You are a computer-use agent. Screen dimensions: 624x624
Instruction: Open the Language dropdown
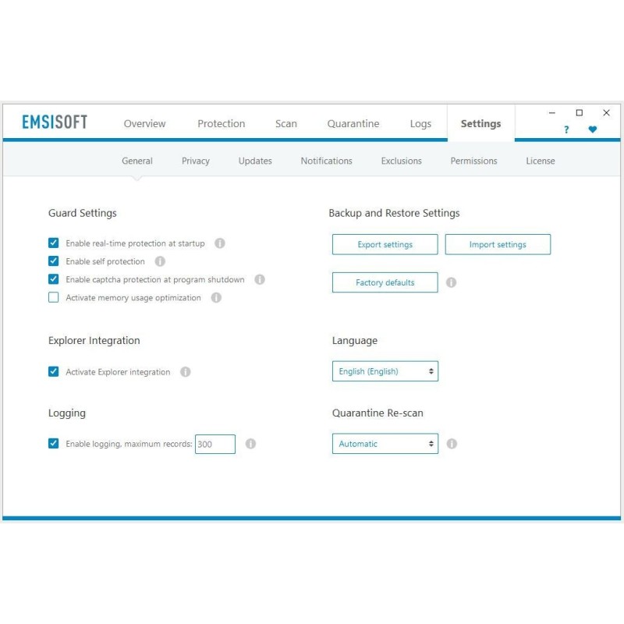[x=385, y=370]
